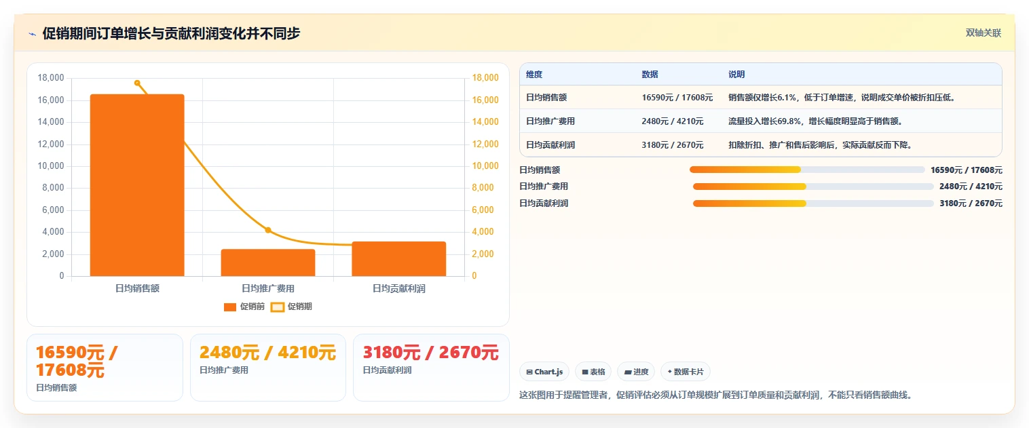Click the progress value 3180元 / 2670元
The width and height of the screenshot is (1029, 428).
tap(971, 203)
